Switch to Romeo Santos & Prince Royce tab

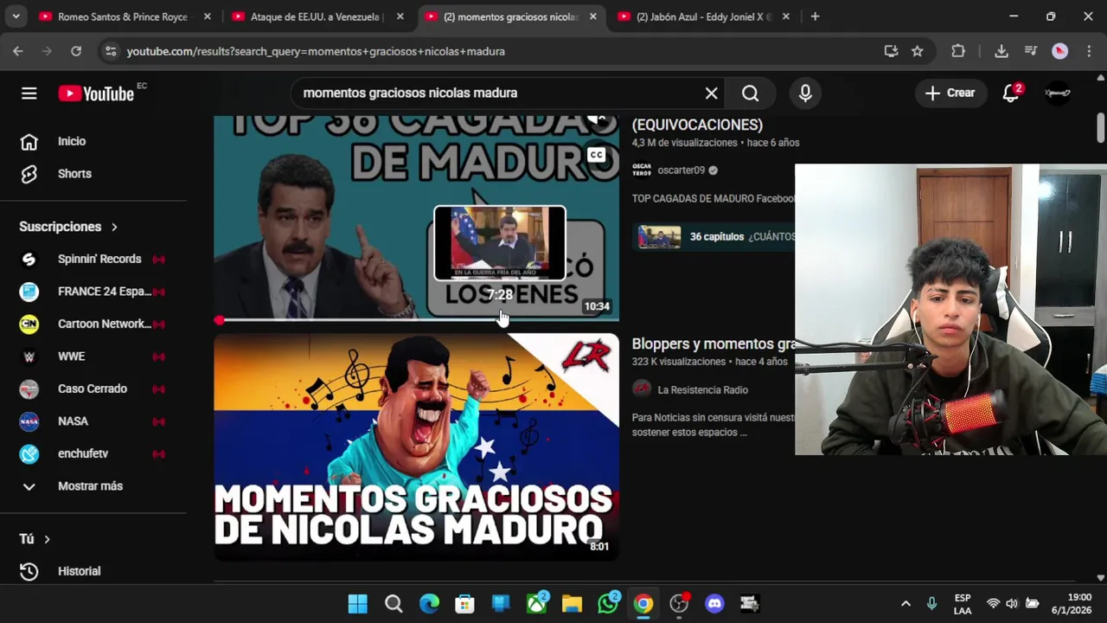point(125,16)
